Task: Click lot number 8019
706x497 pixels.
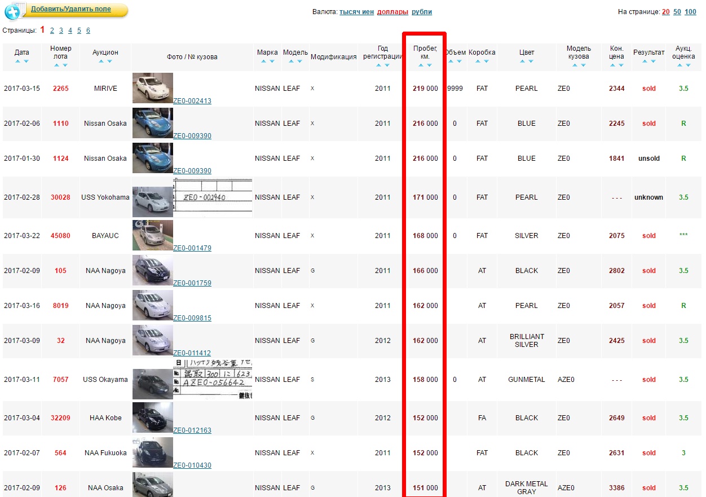Action: pos(60,306)
